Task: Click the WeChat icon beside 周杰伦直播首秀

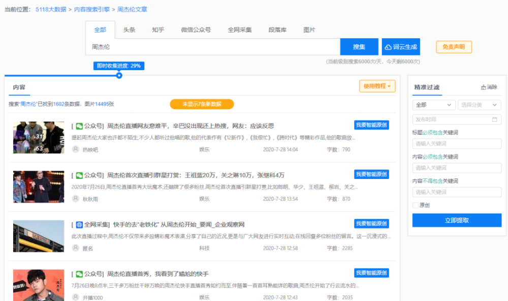Action: coord(79,274)
